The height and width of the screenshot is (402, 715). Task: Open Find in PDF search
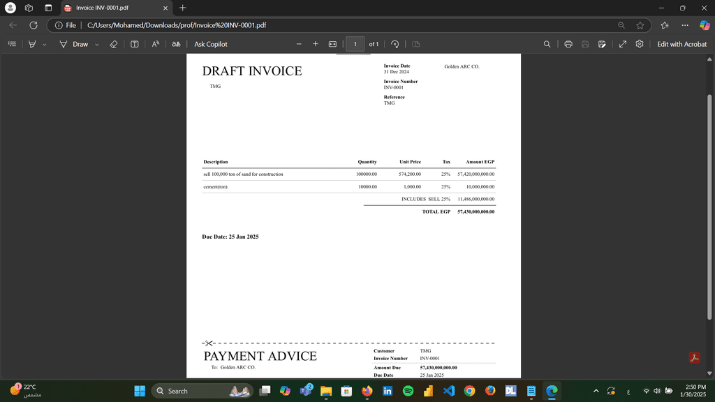547,44
